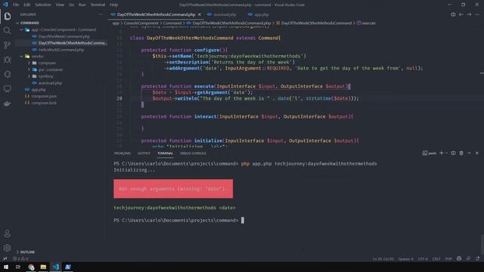Click the feedback icon in the status bar
This screenshot has height=272, width=484.
[469, 258]
